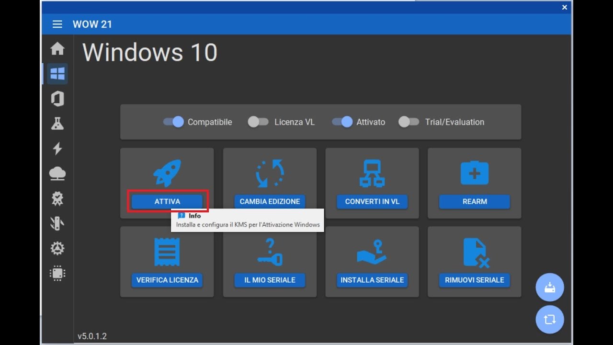Screen dimensions: 613x345
Task: Open the cloud server sidebar icon
Action: tap(57, 173)
